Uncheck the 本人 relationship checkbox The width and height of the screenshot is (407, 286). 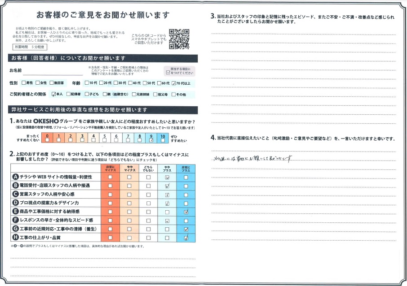tap(54, 95)
